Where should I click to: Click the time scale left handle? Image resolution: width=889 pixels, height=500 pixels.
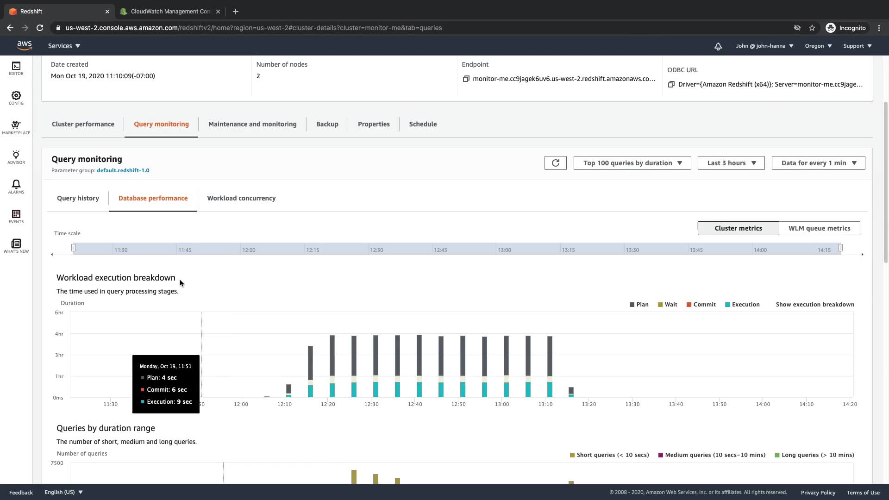coord(73,248)
